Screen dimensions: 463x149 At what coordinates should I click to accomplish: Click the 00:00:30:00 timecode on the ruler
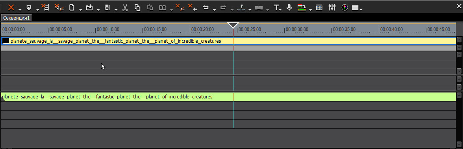pos(297,29)
